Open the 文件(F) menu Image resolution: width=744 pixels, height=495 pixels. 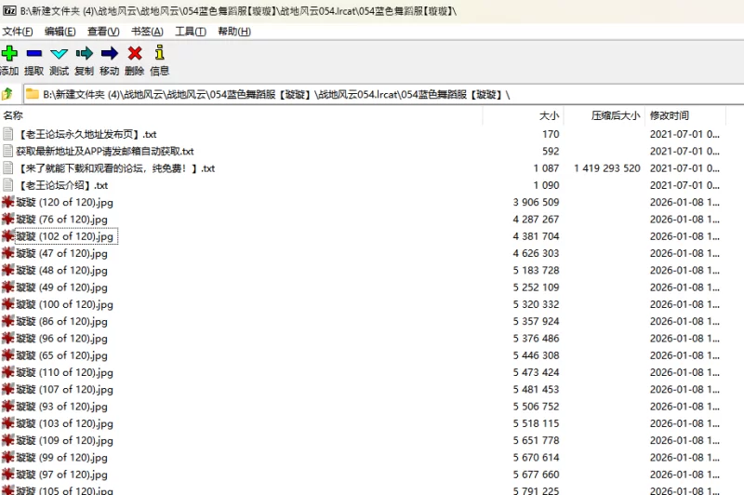[18, 32]
